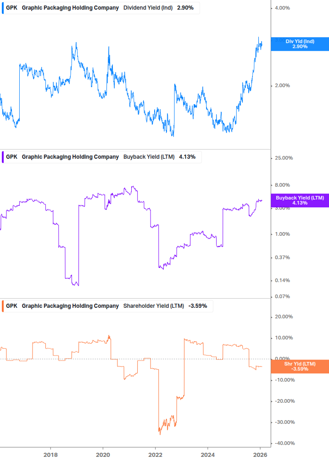Click the 25.00% tick on buyback axis
Viewport: 329px width, 461px height.
pyautogui.click(x=284, y=158)
